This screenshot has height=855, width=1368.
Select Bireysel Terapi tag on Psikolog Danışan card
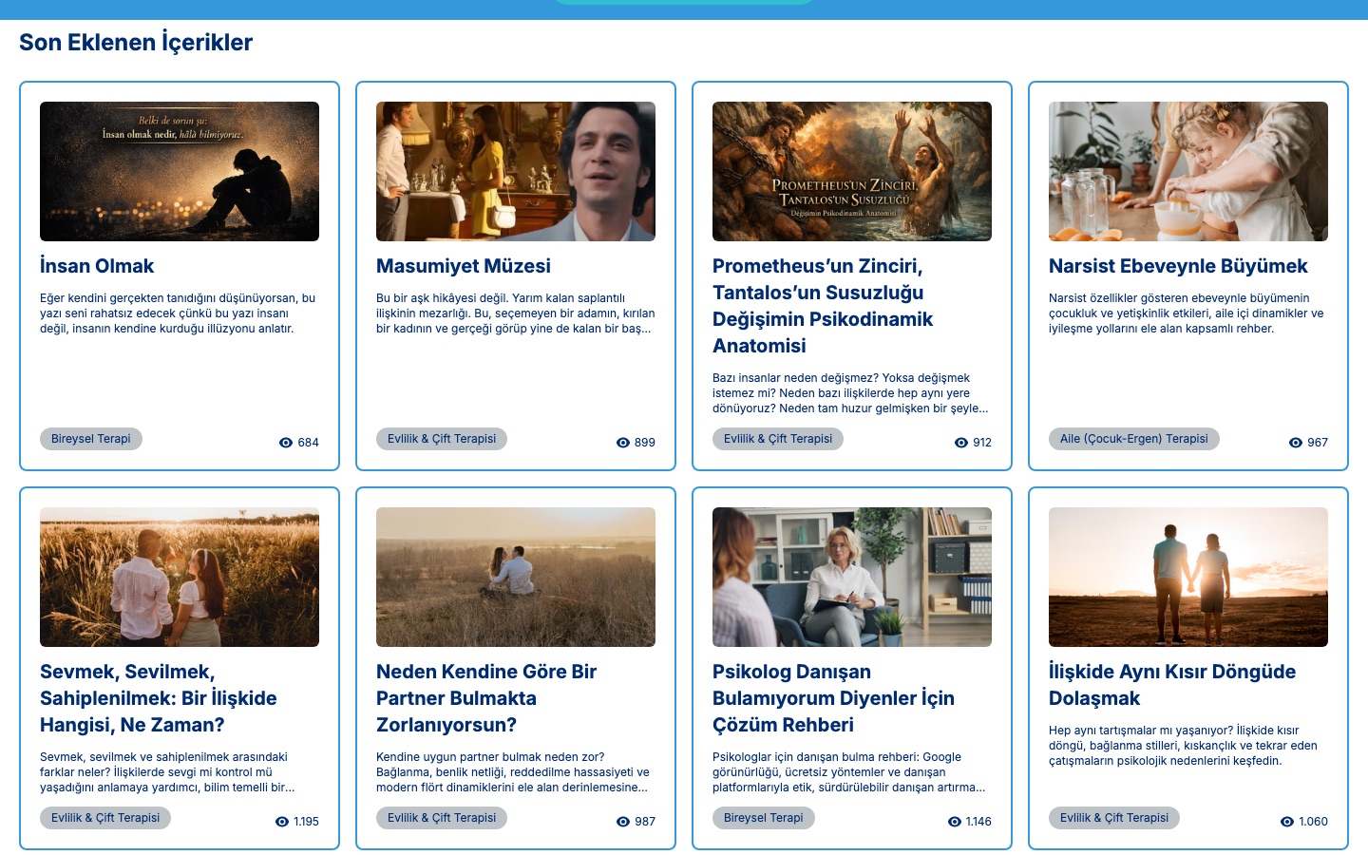[x=764, y=818]
